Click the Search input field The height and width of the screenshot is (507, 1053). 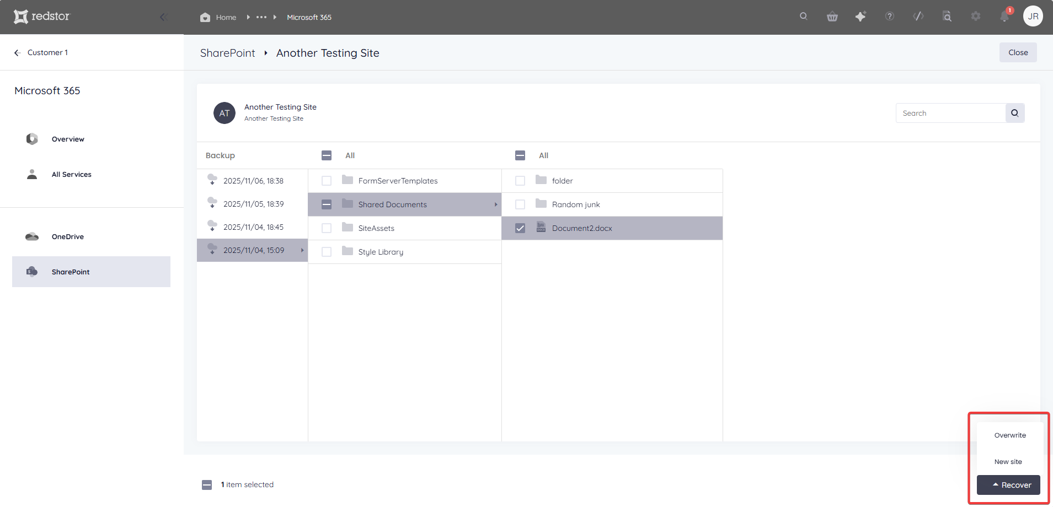[x=951, y=113]
